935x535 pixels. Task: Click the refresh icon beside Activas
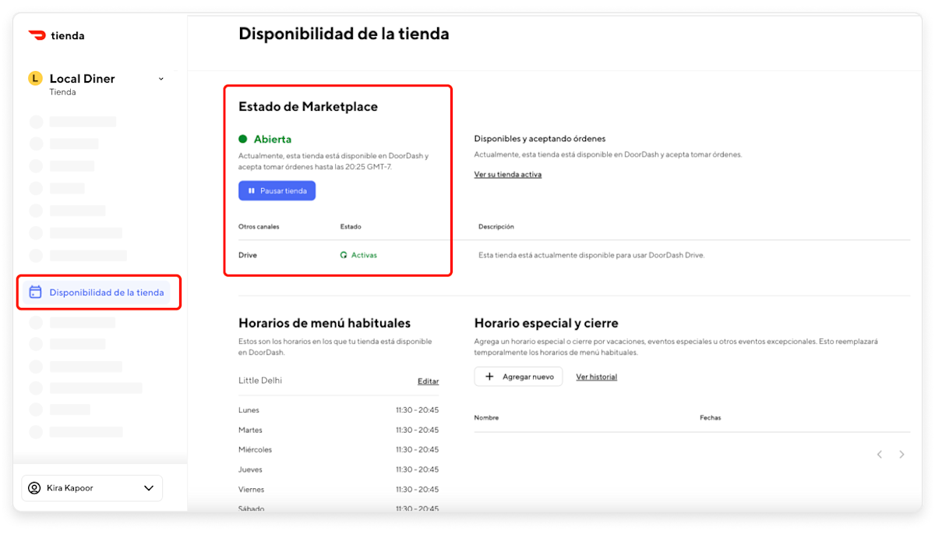point(344,255)
